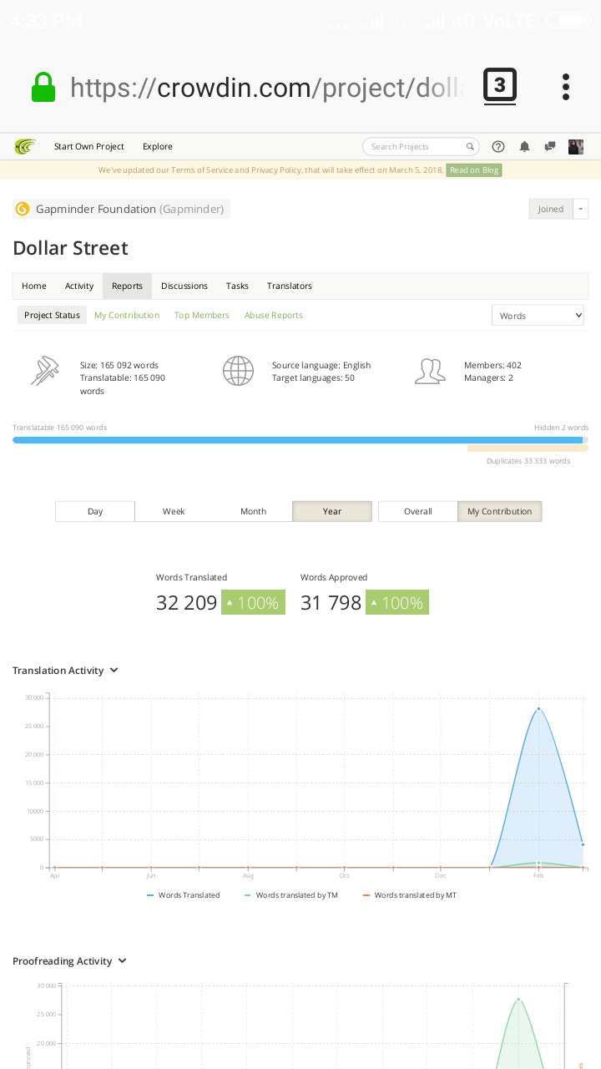Tap the green padlock security icon

[x=43, y=87]
